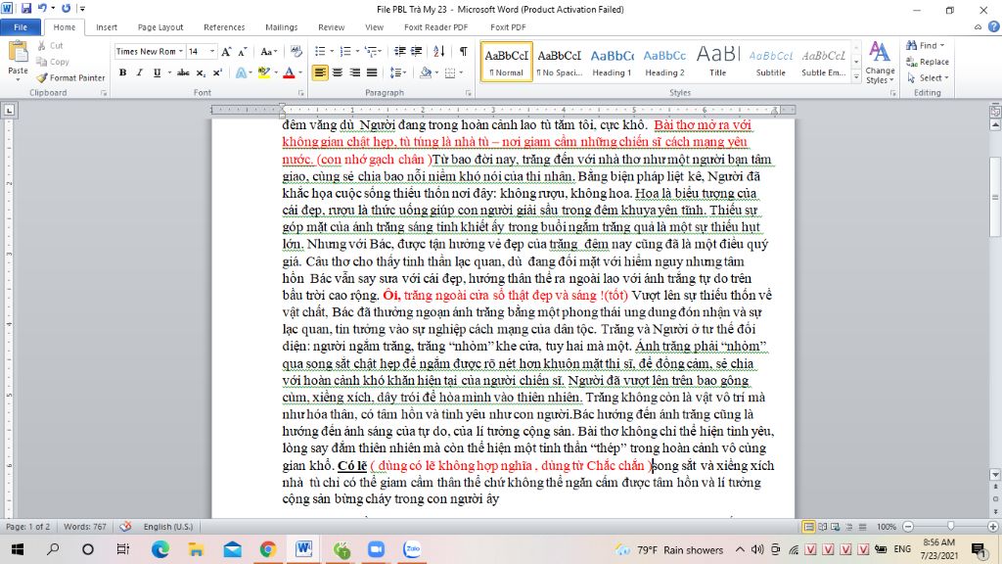
Task: Click the Find button
Action: 926,45
